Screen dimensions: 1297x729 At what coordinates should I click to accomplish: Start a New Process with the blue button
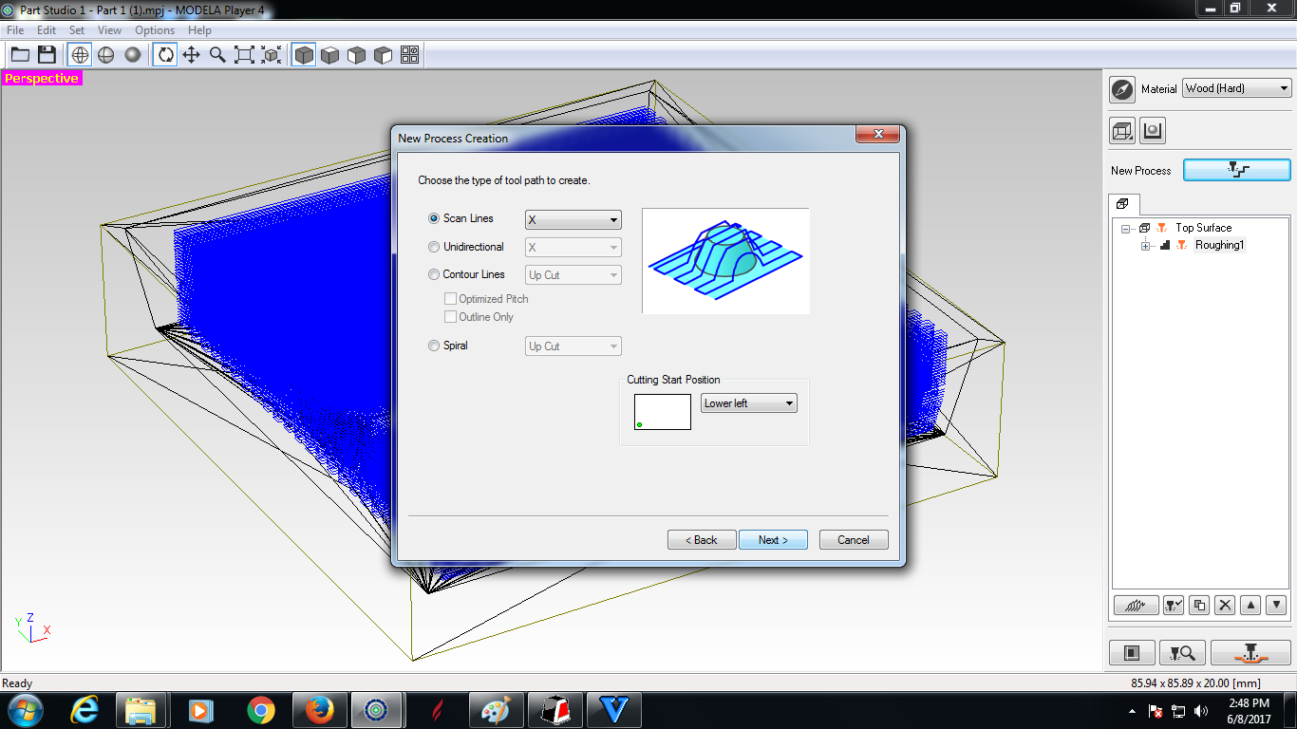[1237, 170]
